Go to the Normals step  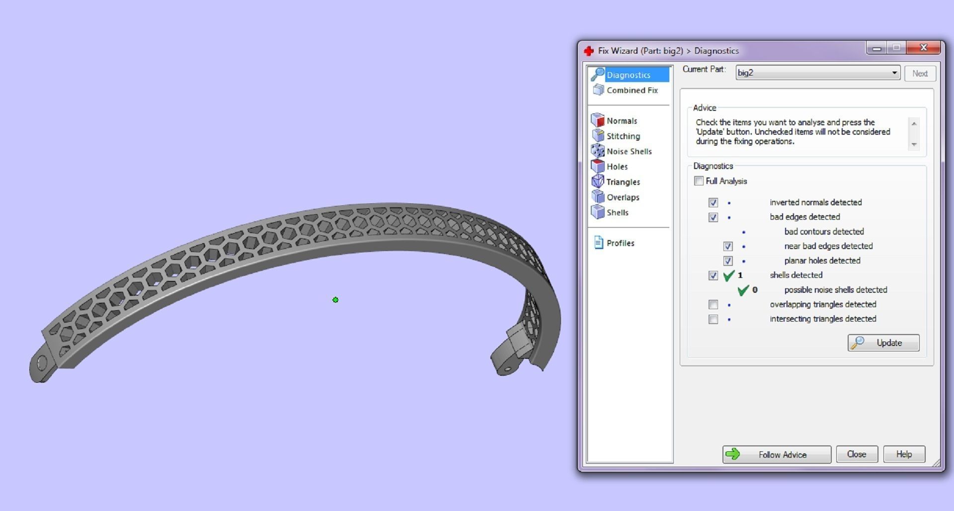pos(622,121)
